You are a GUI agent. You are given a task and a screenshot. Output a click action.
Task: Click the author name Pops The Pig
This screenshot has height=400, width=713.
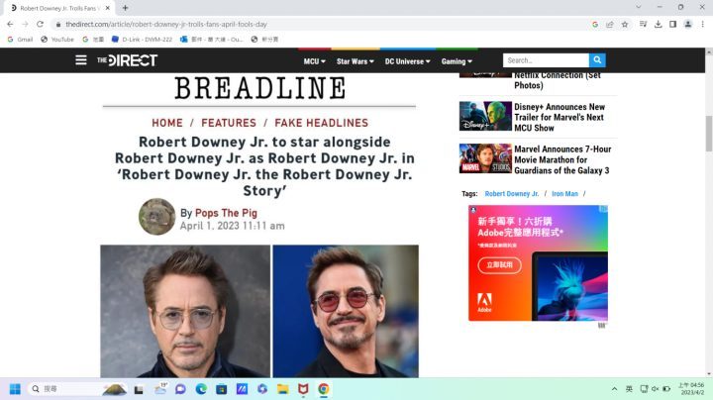click(x=228, y=213)
